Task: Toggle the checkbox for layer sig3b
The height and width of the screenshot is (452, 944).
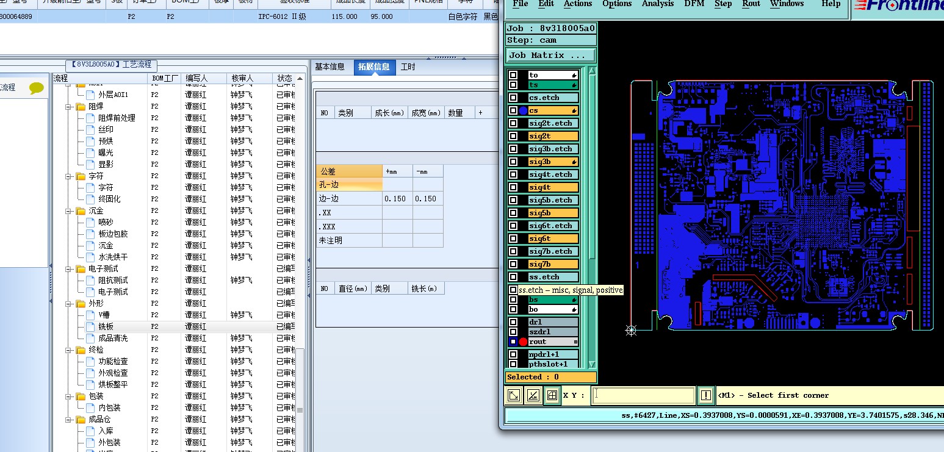Action: [513, 162]
